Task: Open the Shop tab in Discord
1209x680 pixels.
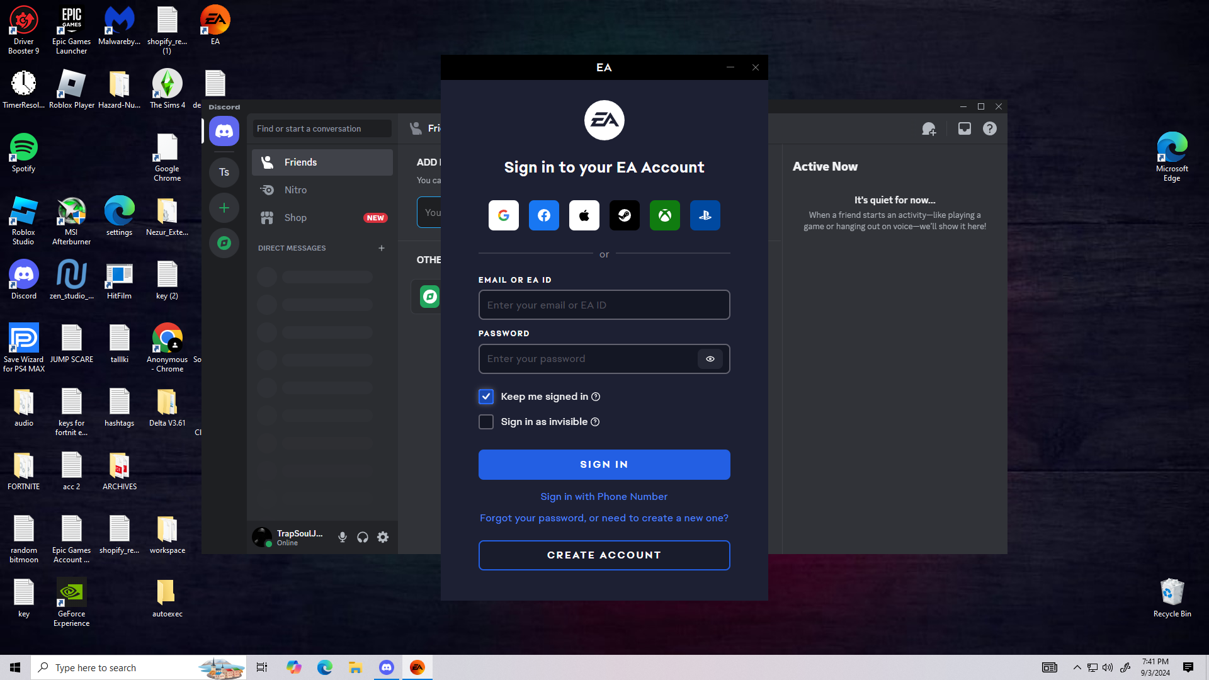Action: pos(295,218)
